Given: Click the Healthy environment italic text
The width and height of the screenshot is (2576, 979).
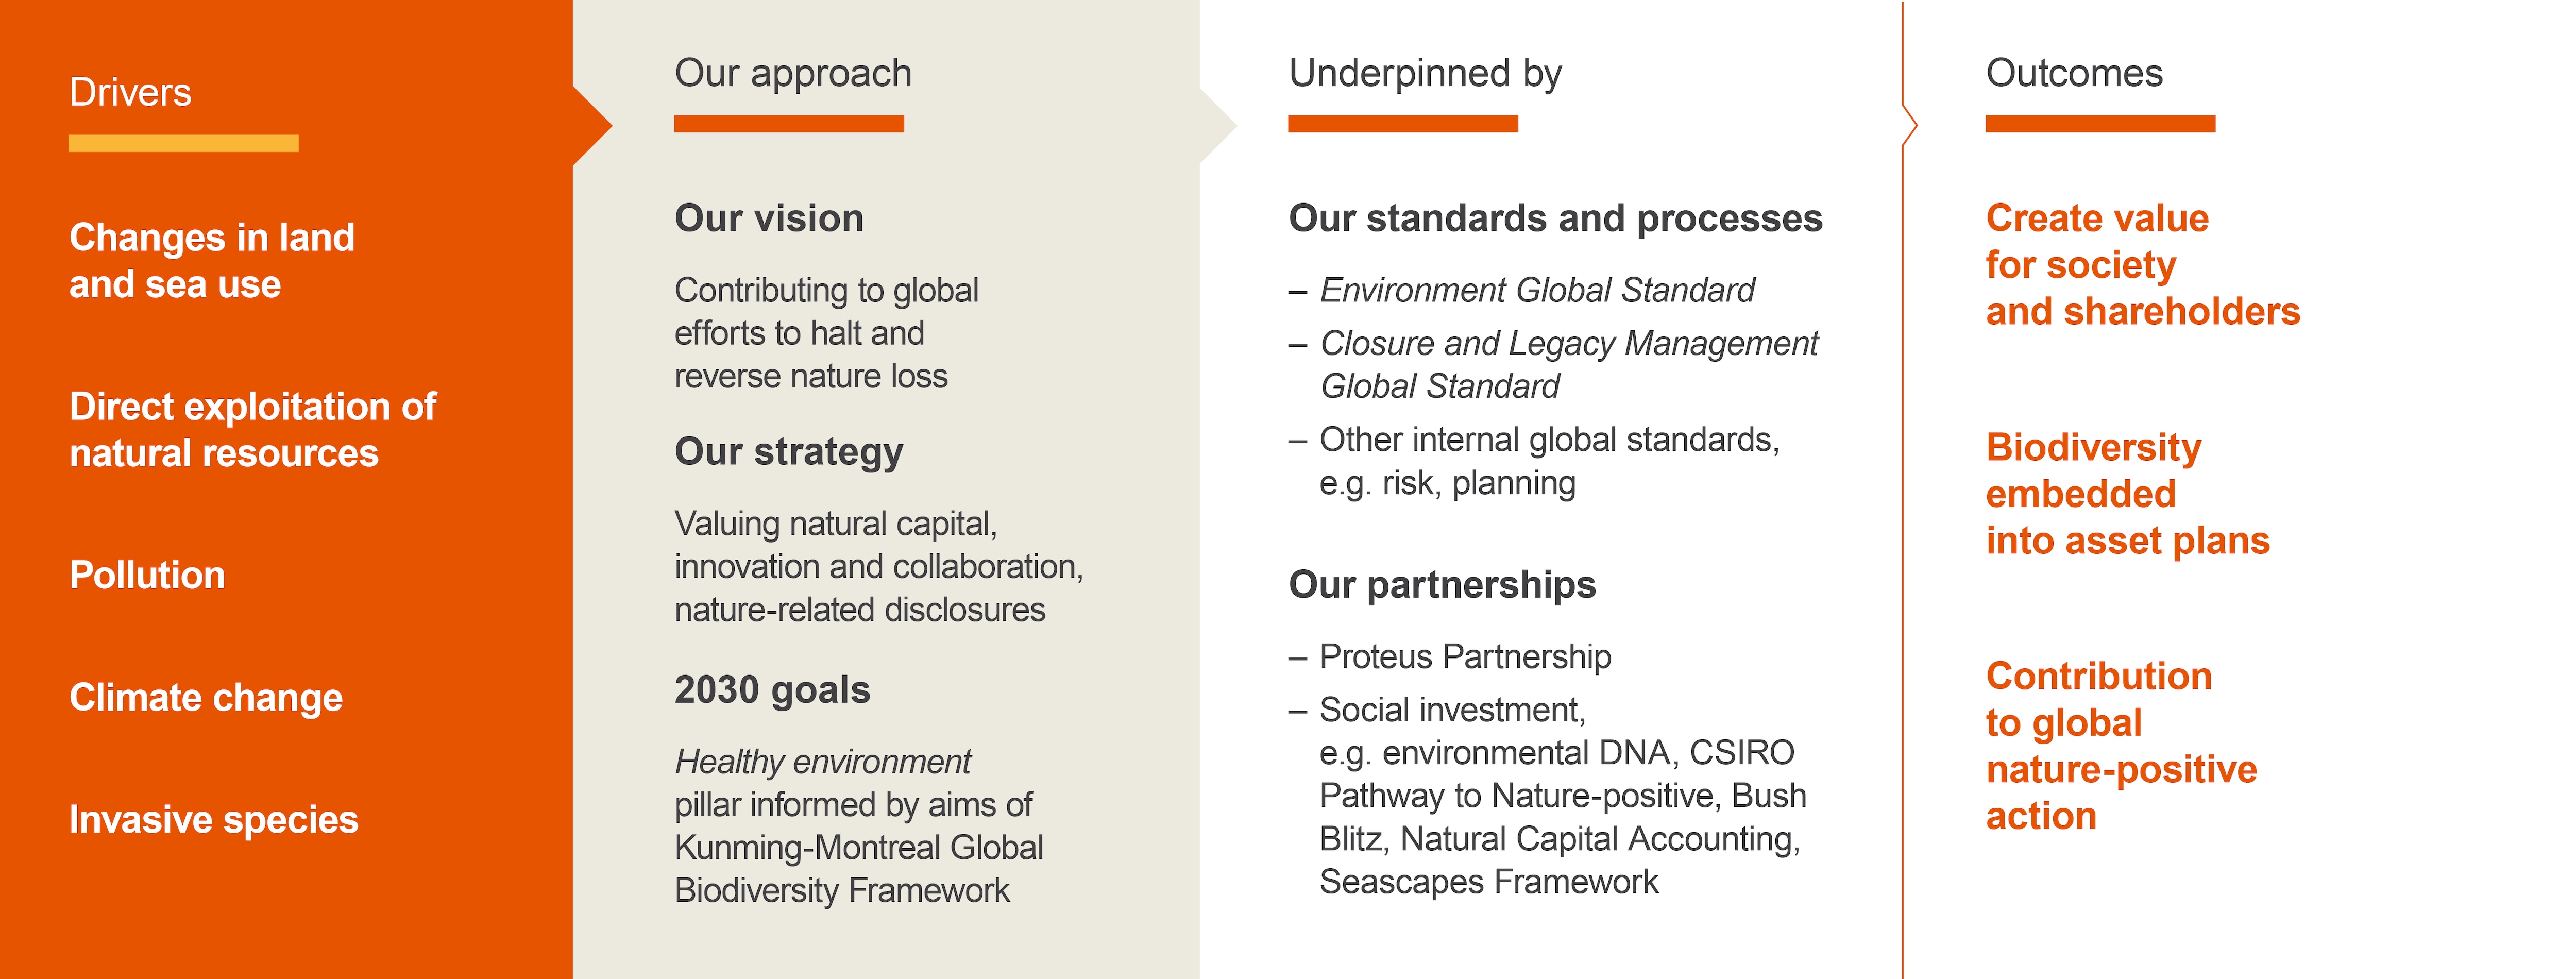Looking at the screenshot, I should [x=822, y=762].
